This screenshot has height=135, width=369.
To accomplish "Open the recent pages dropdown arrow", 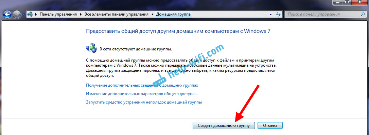I will coord(23,15).
